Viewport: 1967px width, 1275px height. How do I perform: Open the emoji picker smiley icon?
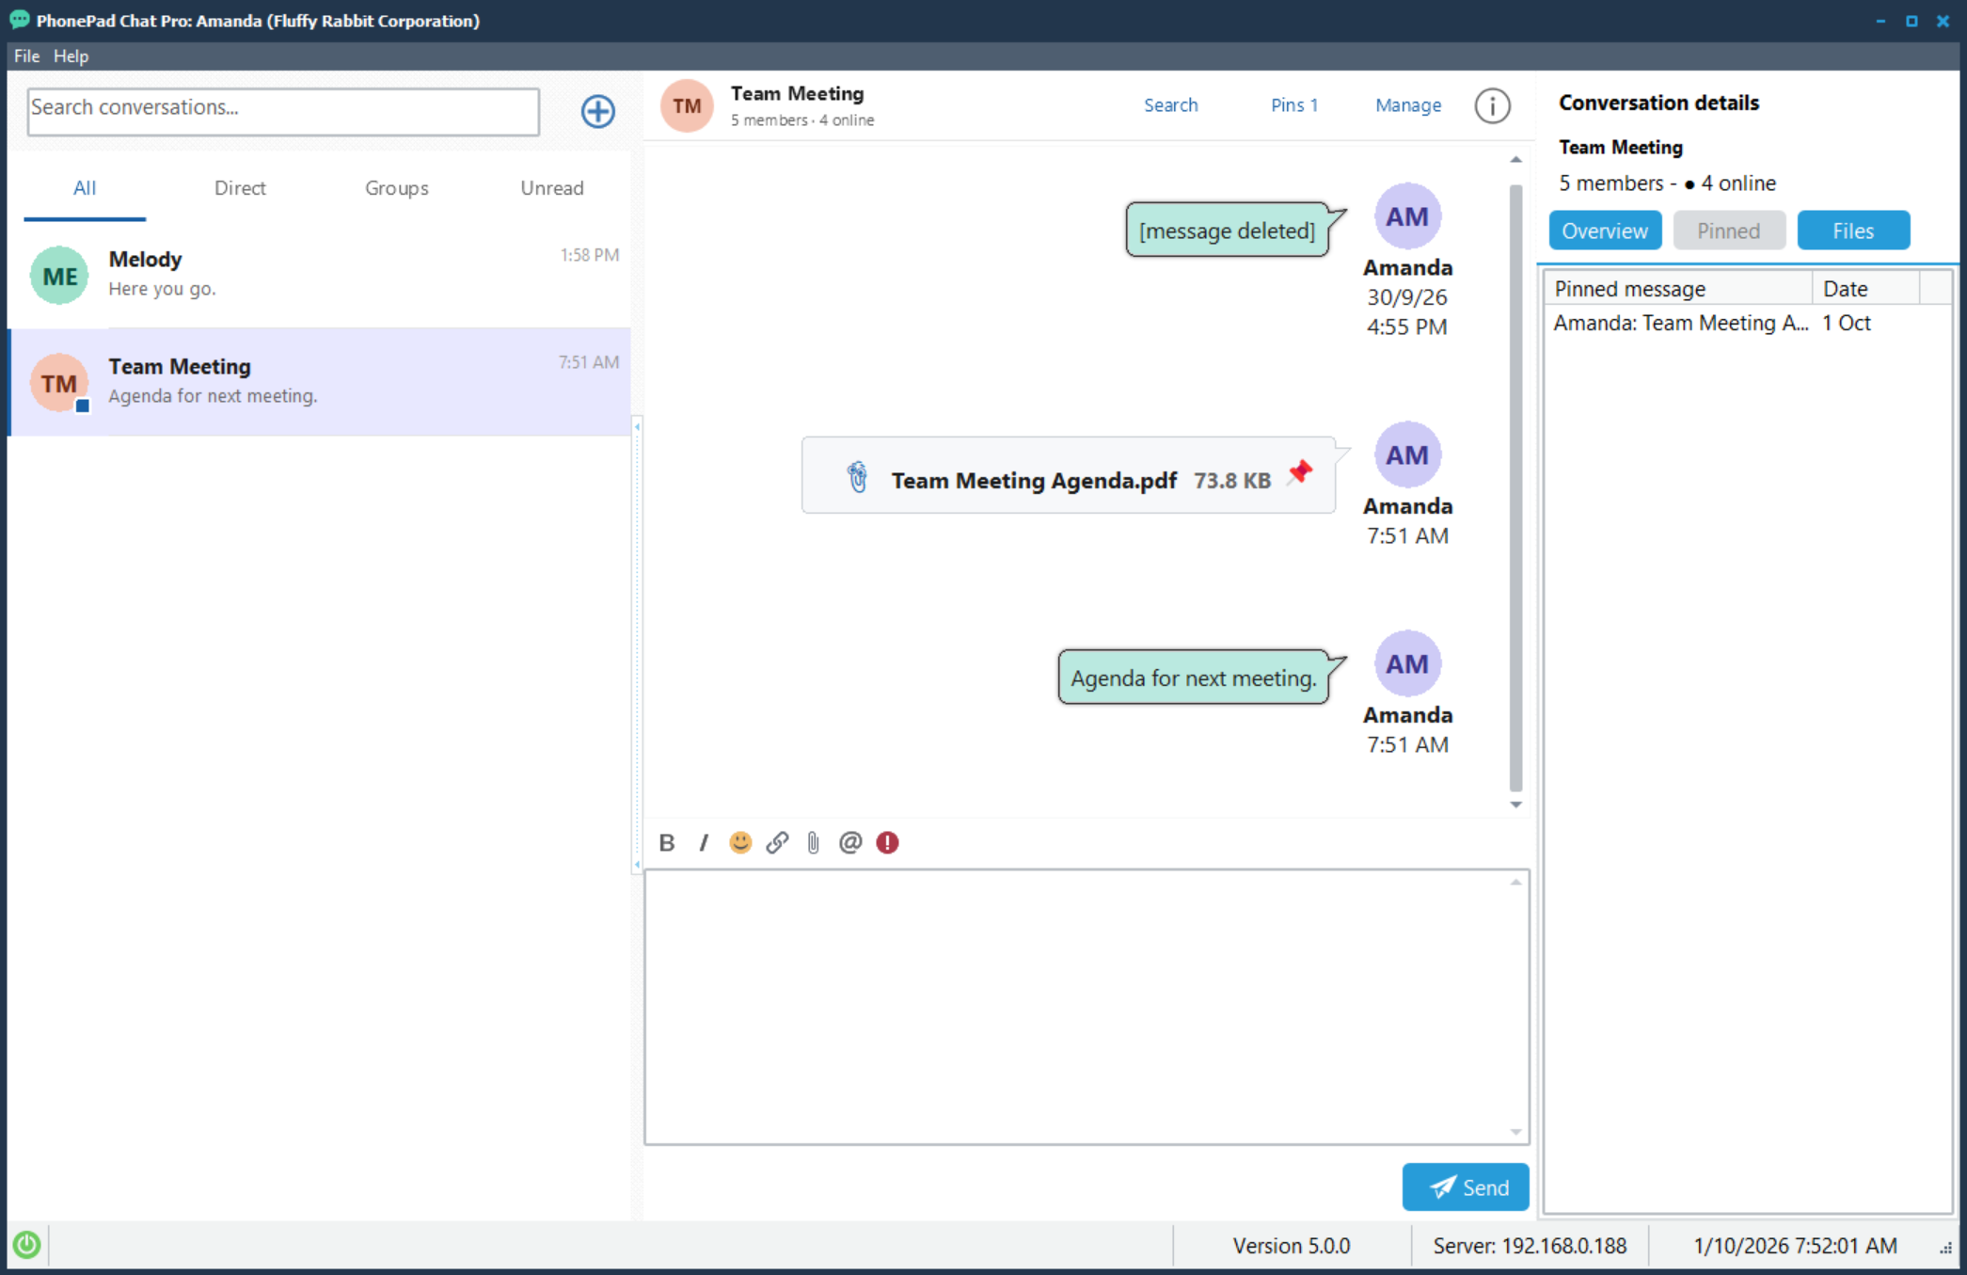point(740,842)
